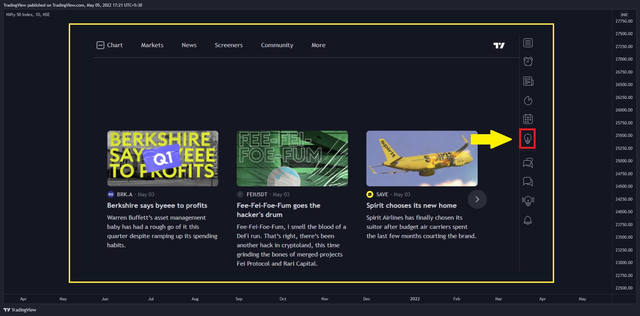This screenshot has width=640, height=316.
Task: Click the 25500.00 price axis label
Action: tap(624, 136)
